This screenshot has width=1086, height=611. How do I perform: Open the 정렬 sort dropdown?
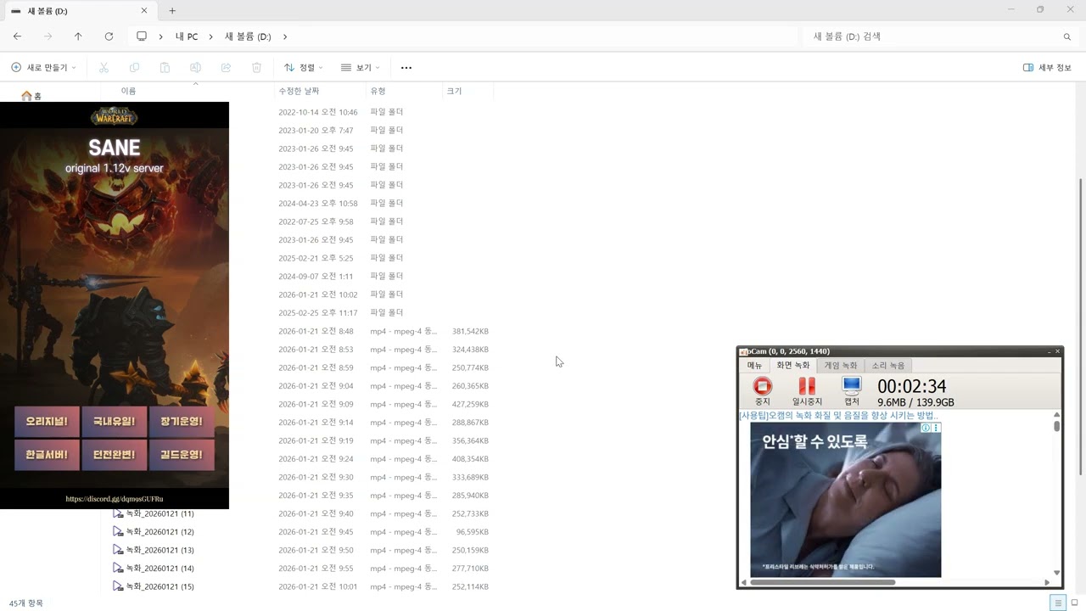coord(304,67)
